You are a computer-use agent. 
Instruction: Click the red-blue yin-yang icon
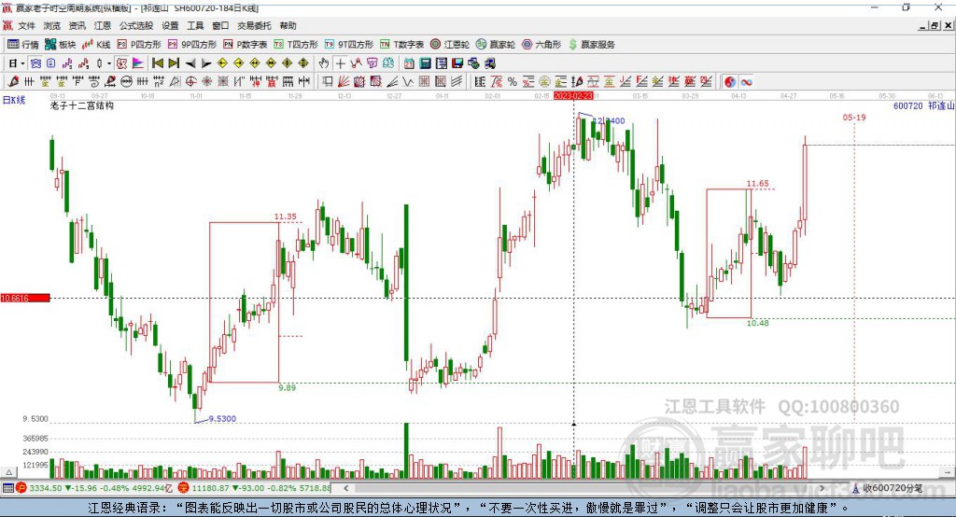click(730, 82)
